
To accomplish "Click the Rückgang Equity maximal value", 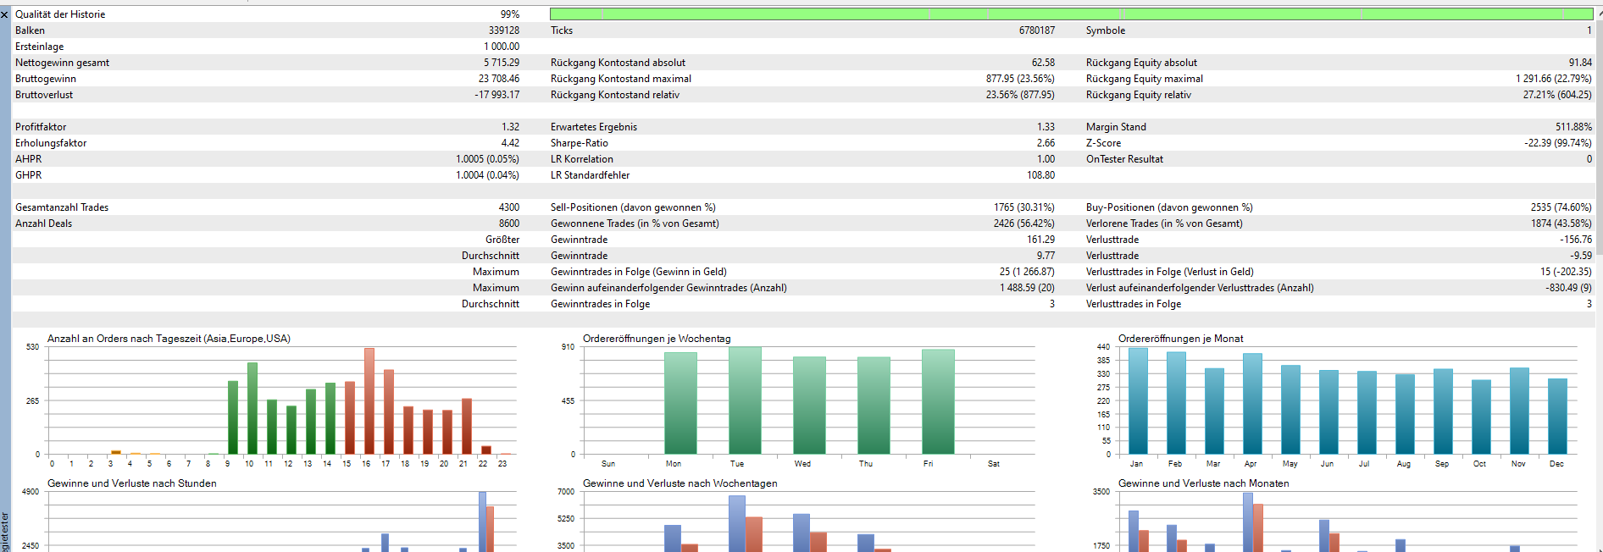I will point(1553,79).
